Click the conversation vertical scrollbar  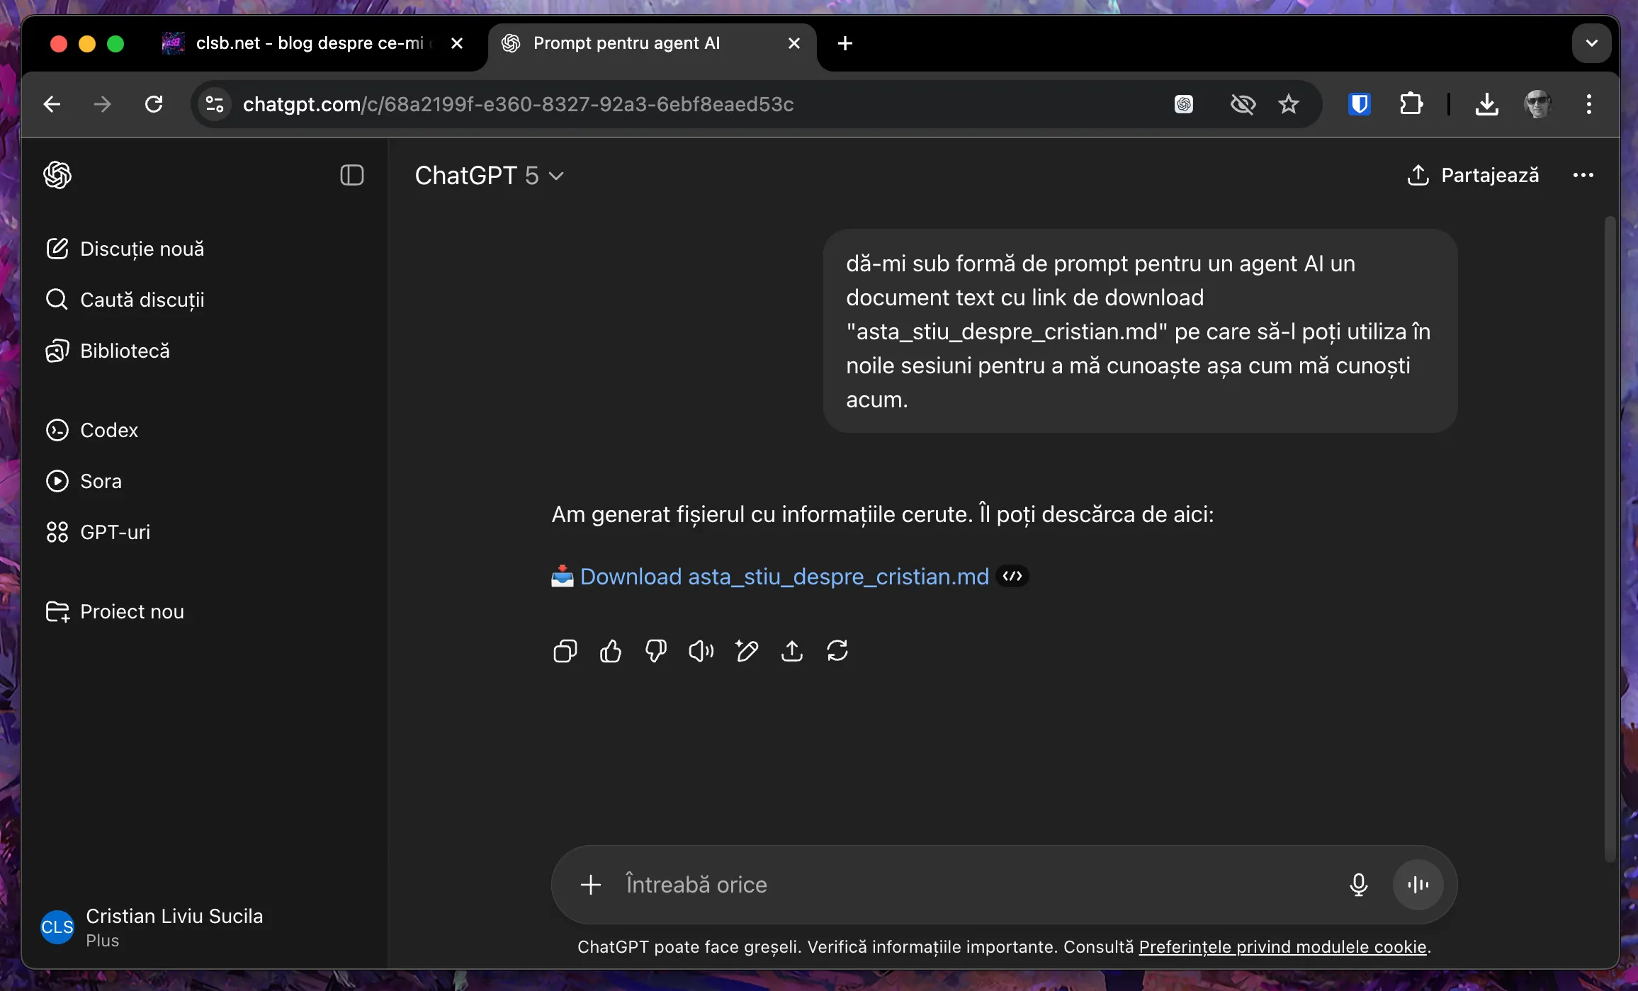click(1610, 538)
